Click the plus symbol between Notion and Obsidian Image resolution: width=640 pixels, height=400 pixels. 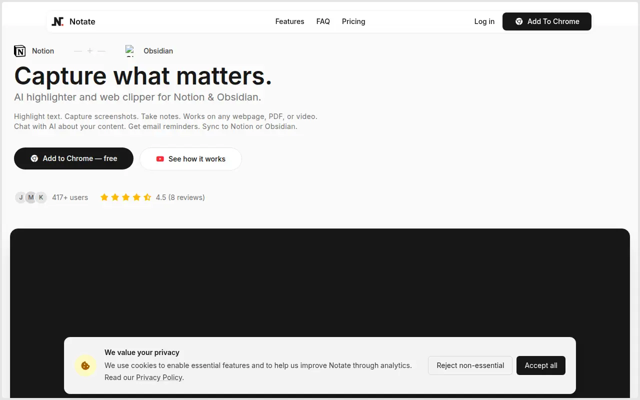point(90,51)
